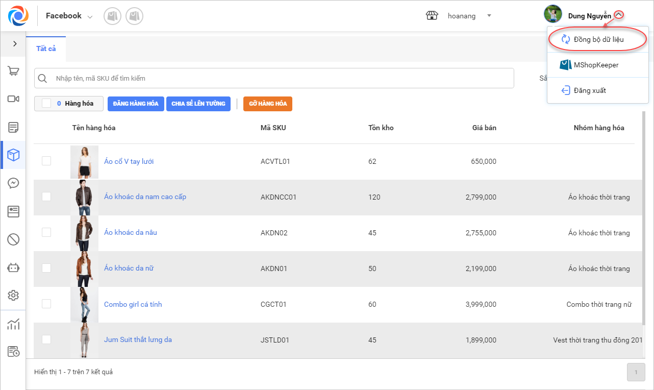Image resolution: width=654 pixels, height=390 pixels.
Task: Toggle the select-all Hàng hóa checkbox
Action: (46, 104)
